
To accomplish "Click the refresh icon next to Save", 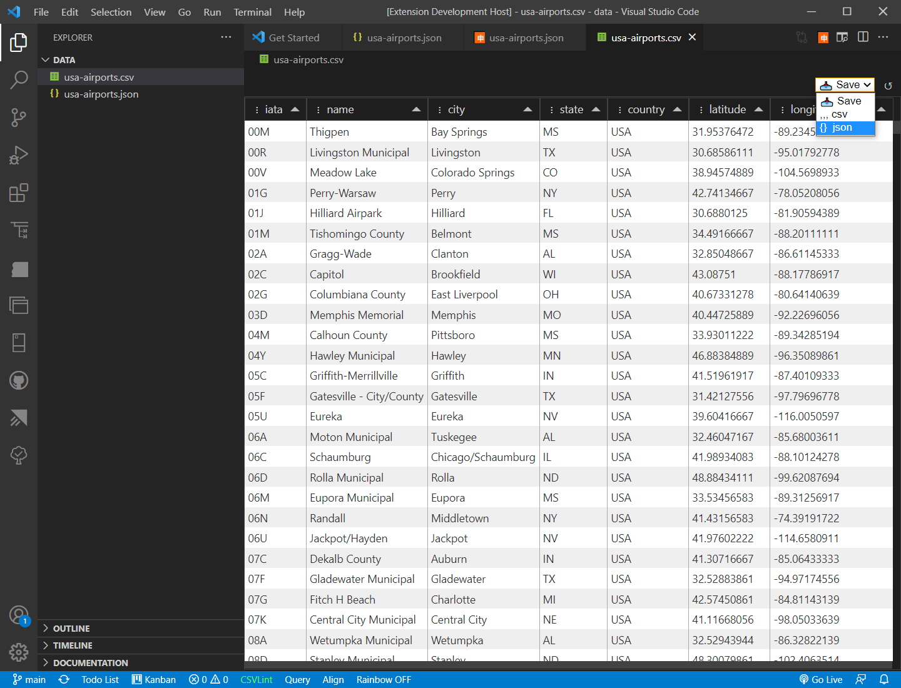I will pos(888,86).
